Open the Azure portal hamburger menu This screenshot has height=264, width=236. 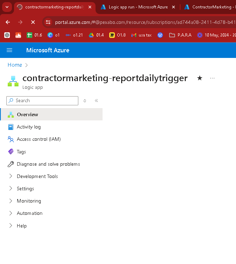tap(9, 50)
